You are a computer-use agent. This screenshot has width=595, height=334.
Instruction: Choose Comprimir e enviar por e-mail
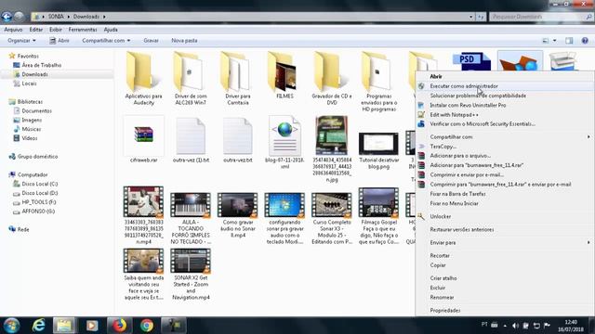point(467,174)
